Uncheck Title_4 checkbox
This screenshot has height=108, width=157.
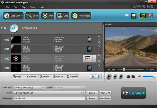pyautogui.click(x=8, y=40)
